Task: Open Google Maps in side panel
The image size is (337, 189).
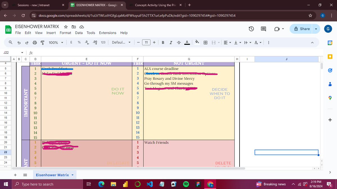Action: (x=330, y=97)
